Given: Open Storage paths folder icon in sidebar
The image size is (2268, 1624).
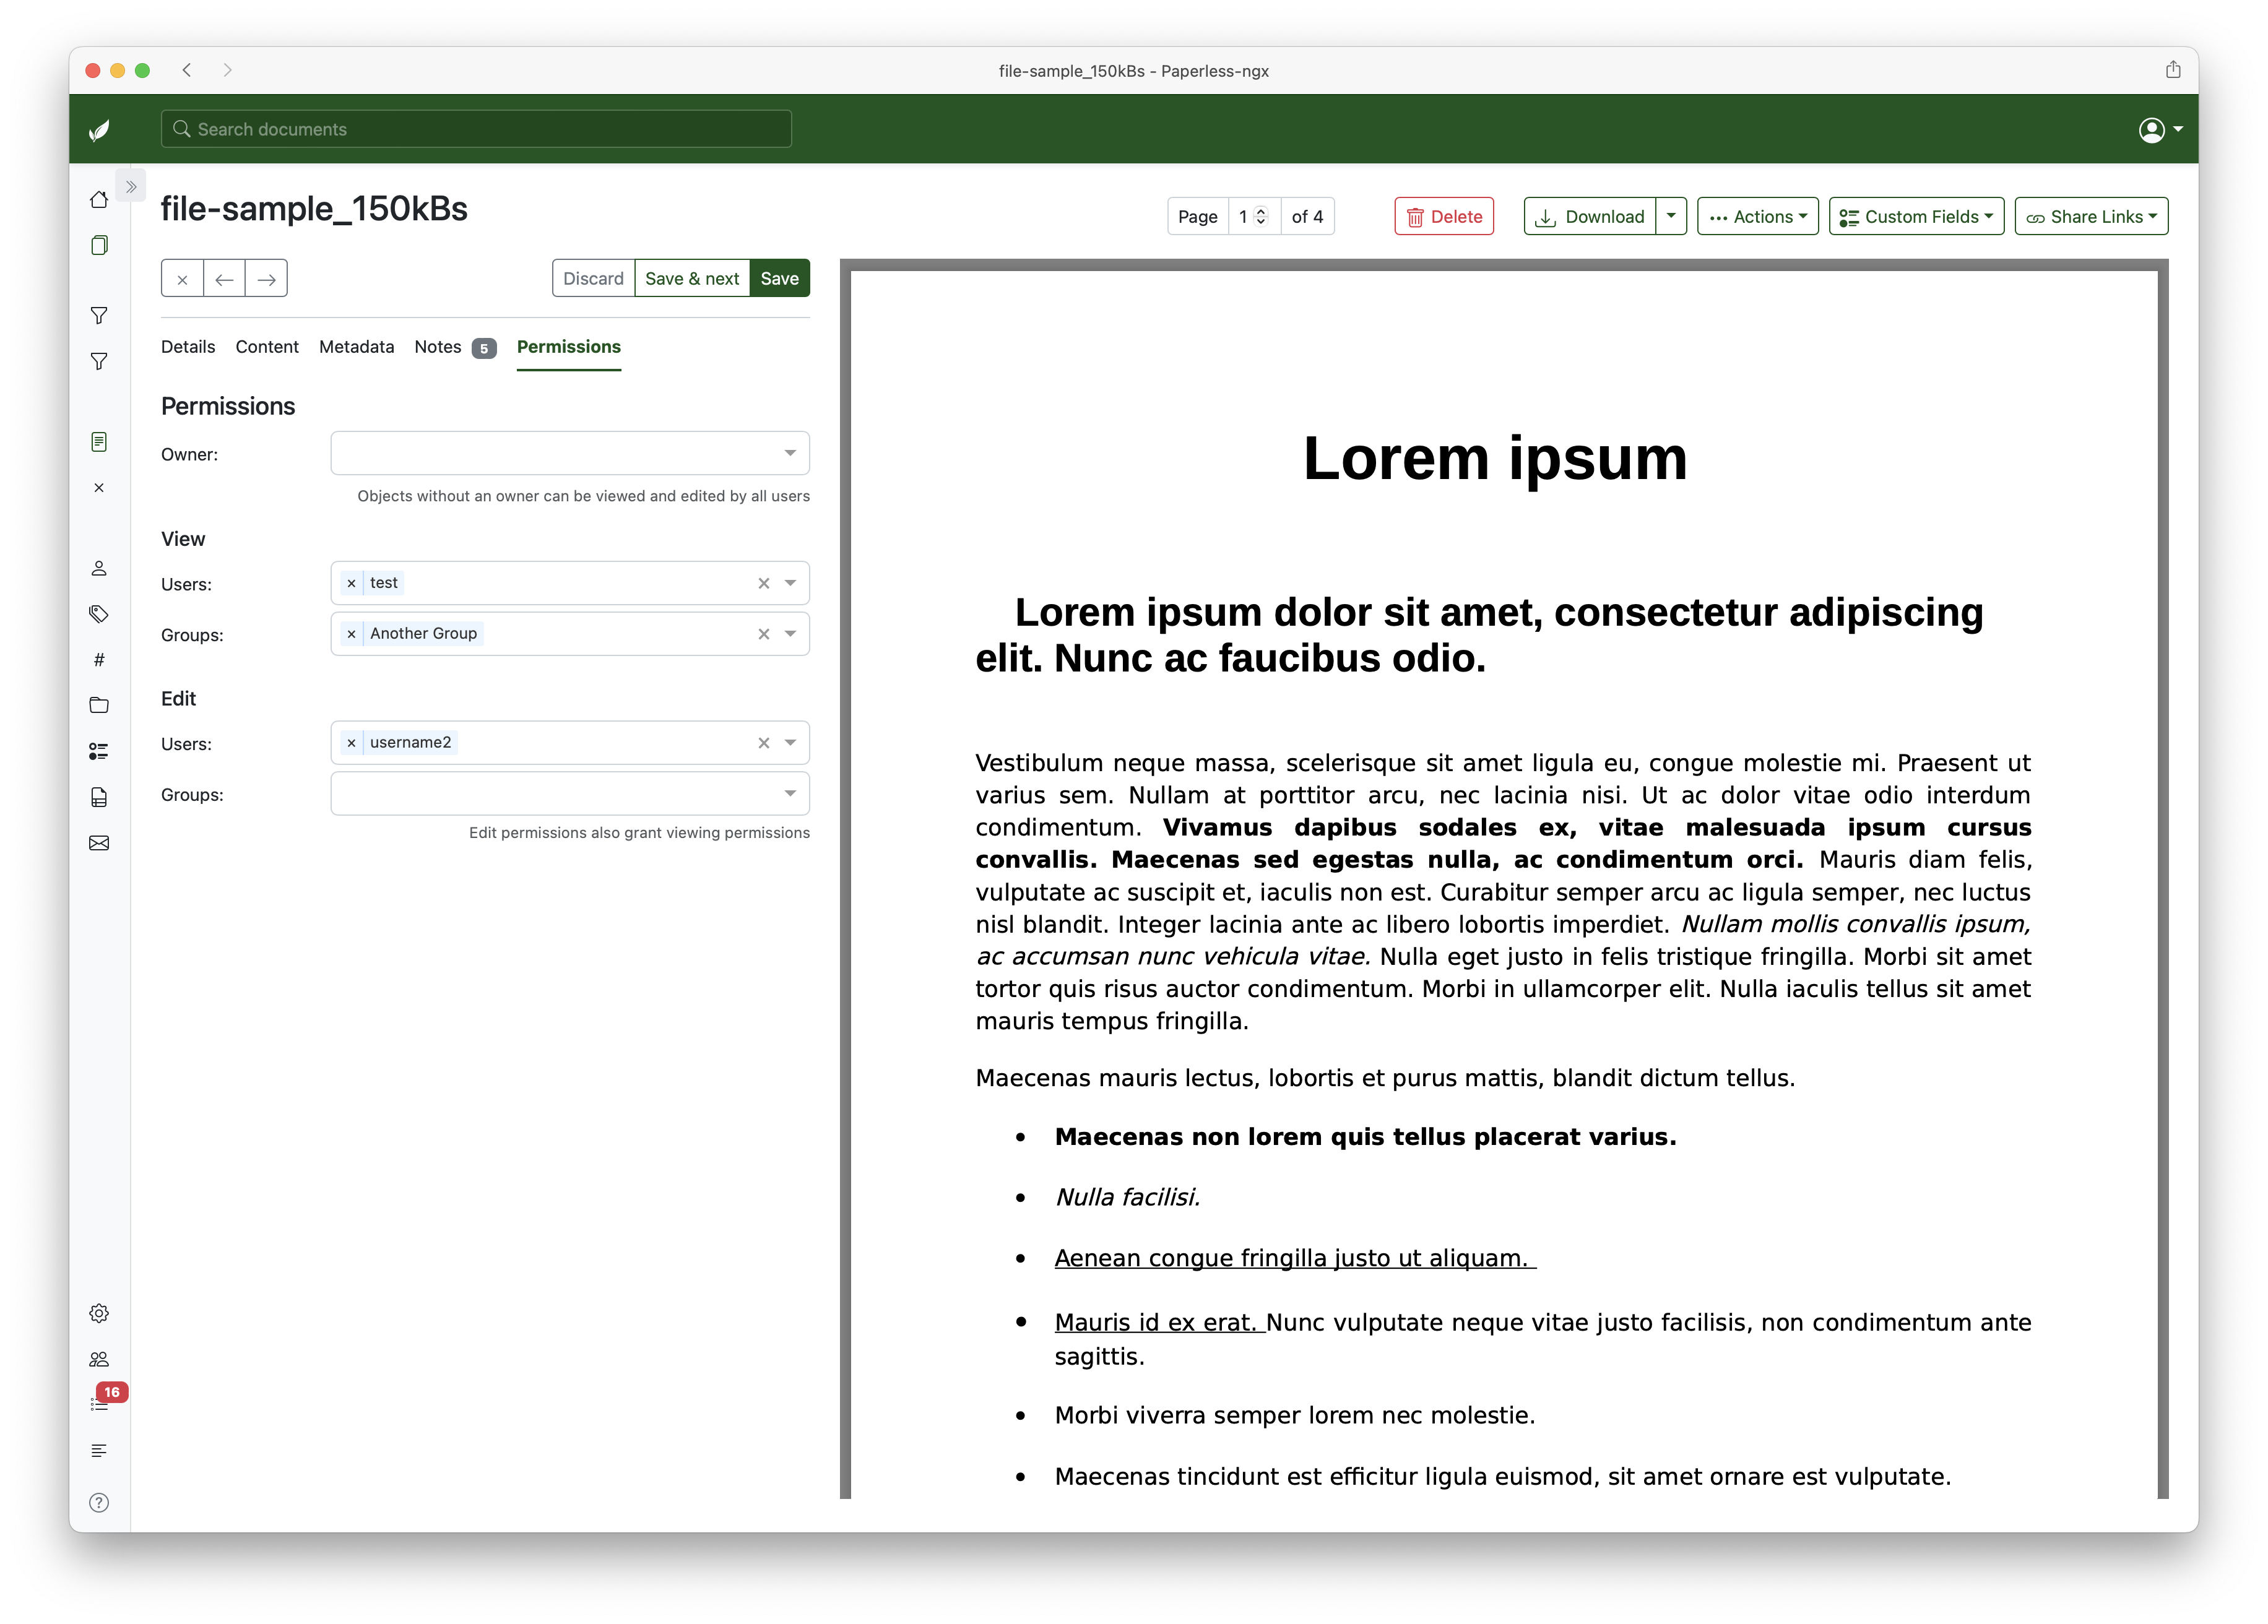Looking at the screenshot, I should [99, 705].
